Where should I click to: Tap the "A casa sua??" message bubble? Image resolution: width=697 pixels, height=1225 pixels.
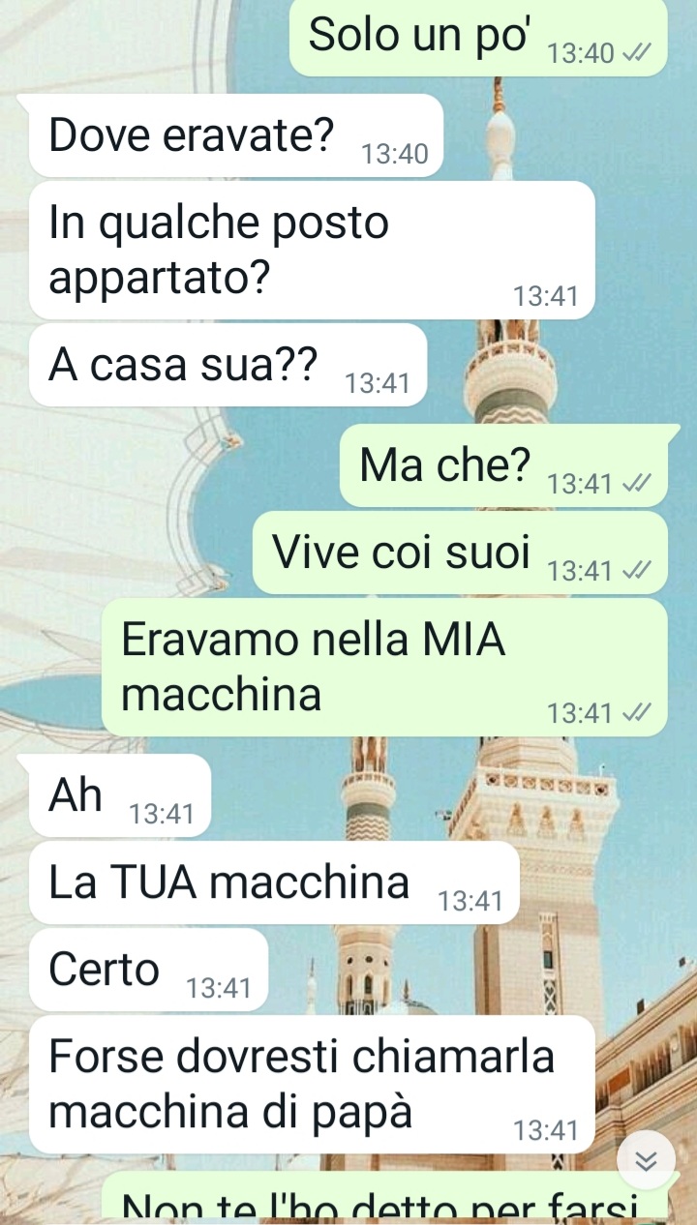tap(227, 366)
